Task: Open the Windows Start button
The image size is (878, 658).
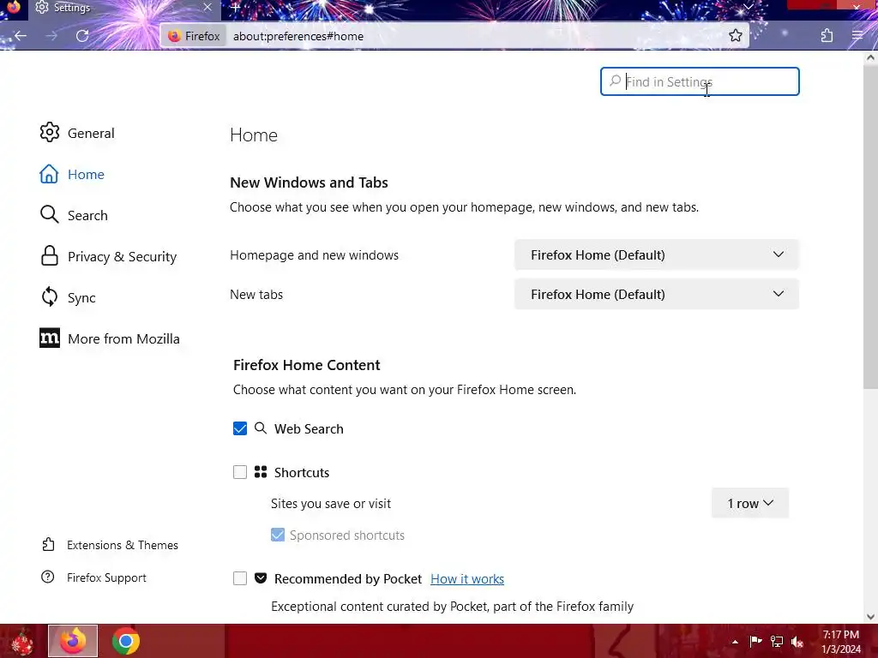Action: [22, 641]
